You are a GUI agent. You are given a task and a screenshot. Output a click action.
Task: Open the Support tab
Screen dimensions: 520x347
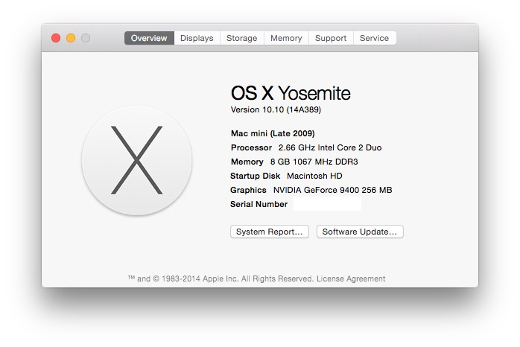[x=331, y=38]
